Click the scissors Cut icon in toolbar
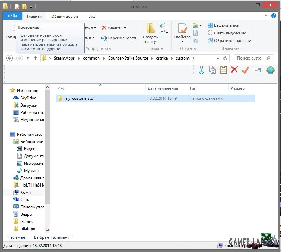Screen dimensions: 281x252 (201, 70)
